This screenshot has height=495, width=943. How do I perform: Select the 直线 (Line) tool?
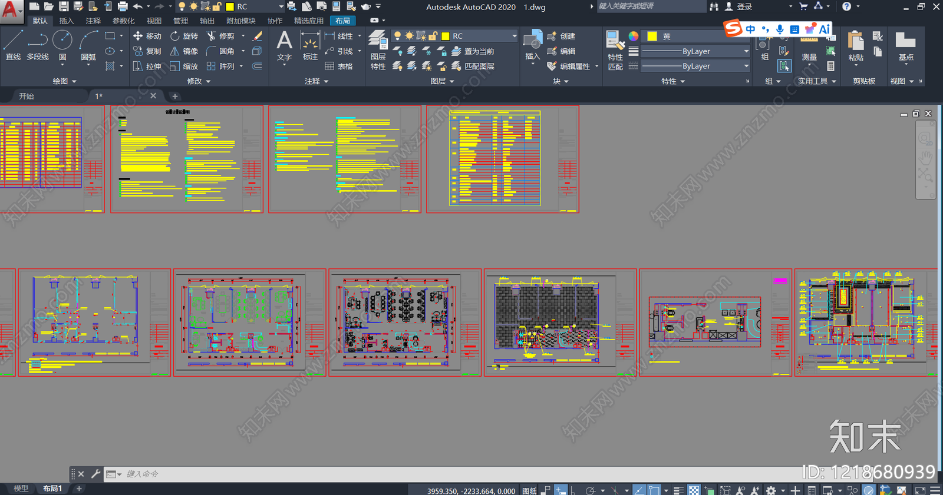coord(13,46)
